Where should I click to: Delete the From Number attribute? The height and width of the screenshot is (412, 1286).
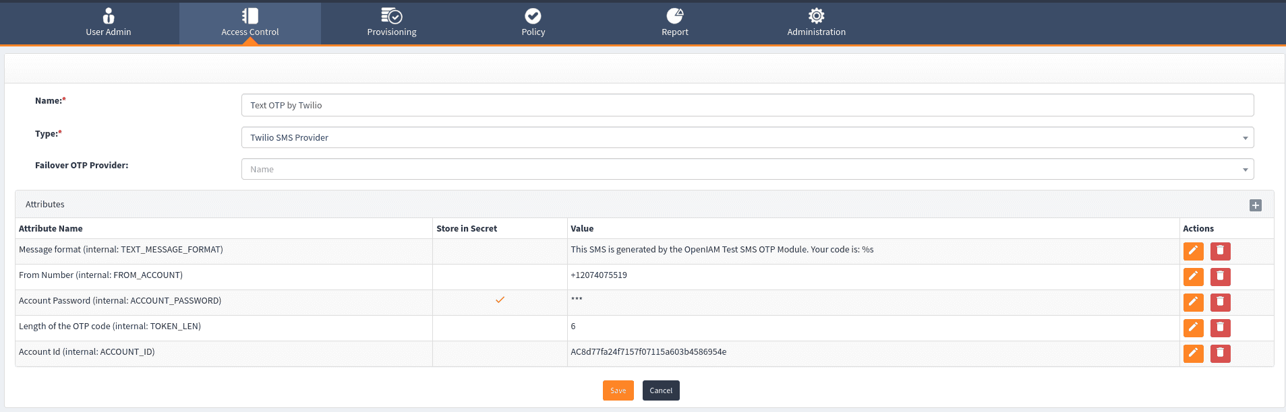point(1220,277)
